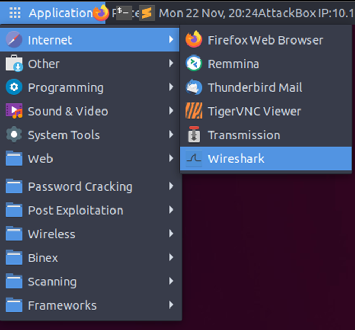
Task: Launch Wireshark from the Internet submenu
Action: pos(266,158)
